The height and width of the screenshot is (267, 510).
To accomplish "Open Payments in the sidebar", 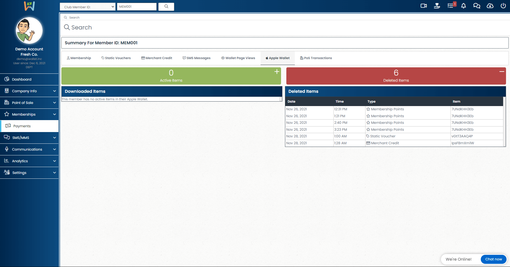I will tap(22, 126).
